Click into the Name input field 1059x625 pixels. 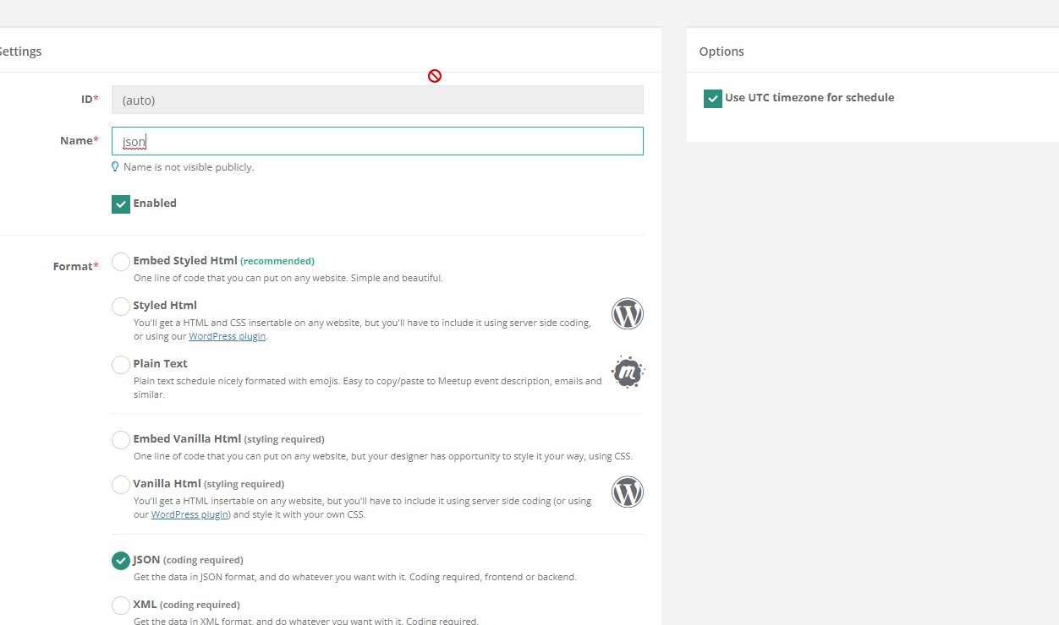pyautogui.click(x=377, y=141)
